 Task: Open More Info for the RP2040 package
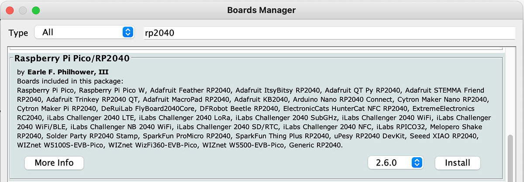click(54, 163)
